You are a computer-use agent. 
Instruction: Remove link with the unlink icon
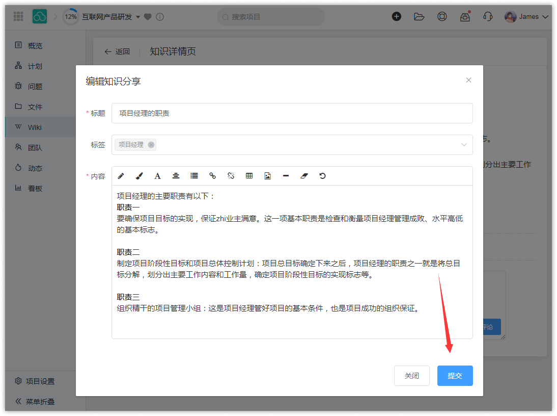tap(231, 176)
